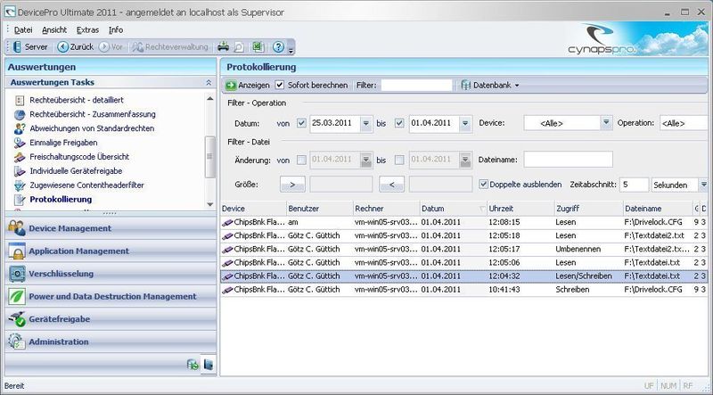Open the Sekunden unit dropdown
Screen dimensions: 713x395
pyautogui.click(x=703, y=185)
